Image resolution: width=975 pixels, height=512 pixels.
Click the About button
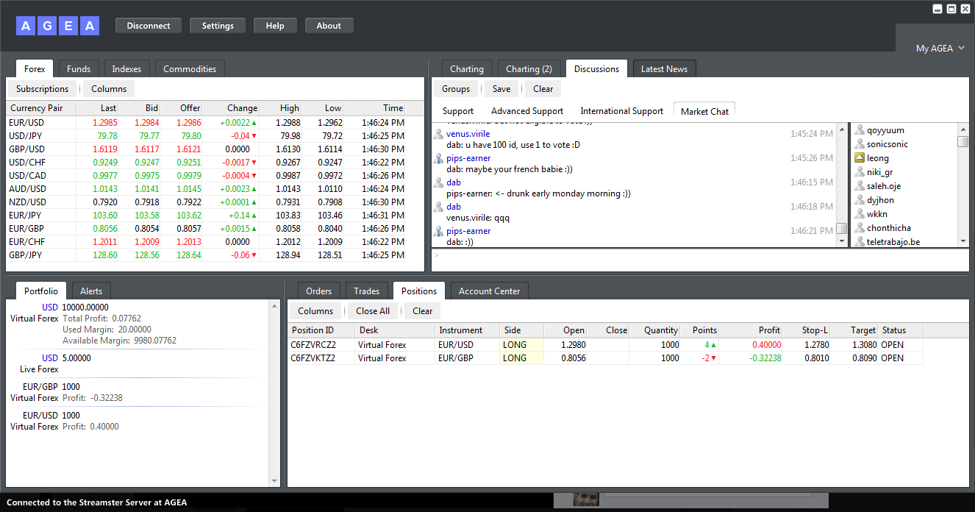click(329, 26)
